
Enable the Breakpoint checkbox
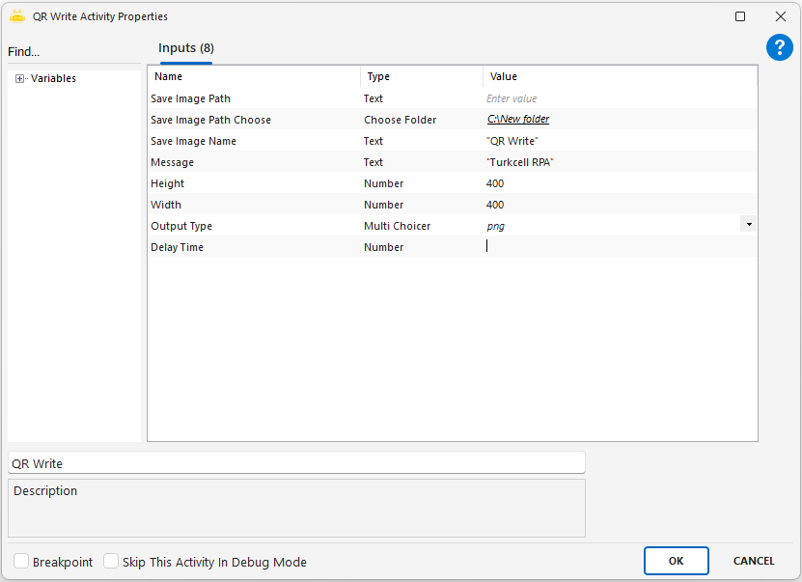click(21, 562)
